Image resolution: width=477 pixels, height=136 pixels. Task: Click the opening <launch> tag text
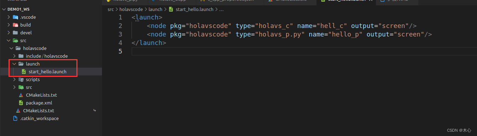pyautogui.click(x=147, y=17)
